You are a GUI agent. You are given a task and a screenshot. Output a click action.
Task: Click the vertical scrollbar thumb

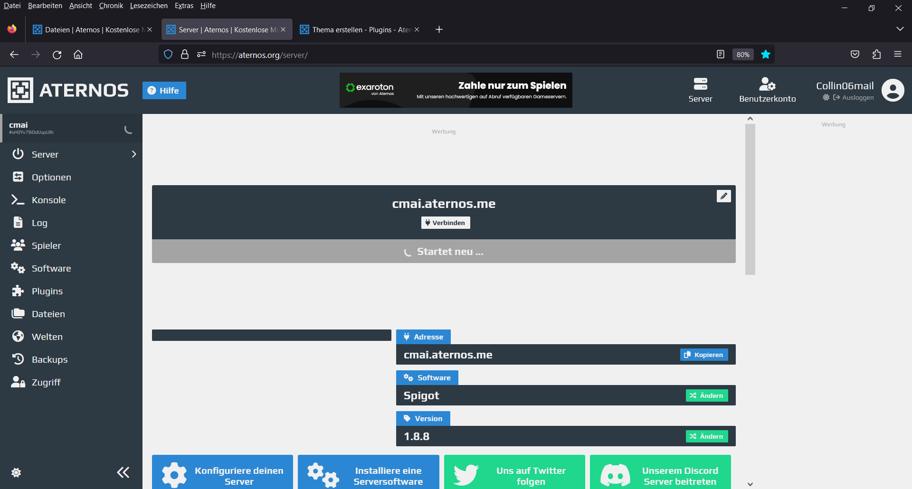click(x=750, y=199)
